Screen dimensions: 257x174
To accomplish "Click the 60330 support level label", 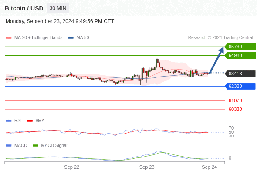I will [235, 109].
